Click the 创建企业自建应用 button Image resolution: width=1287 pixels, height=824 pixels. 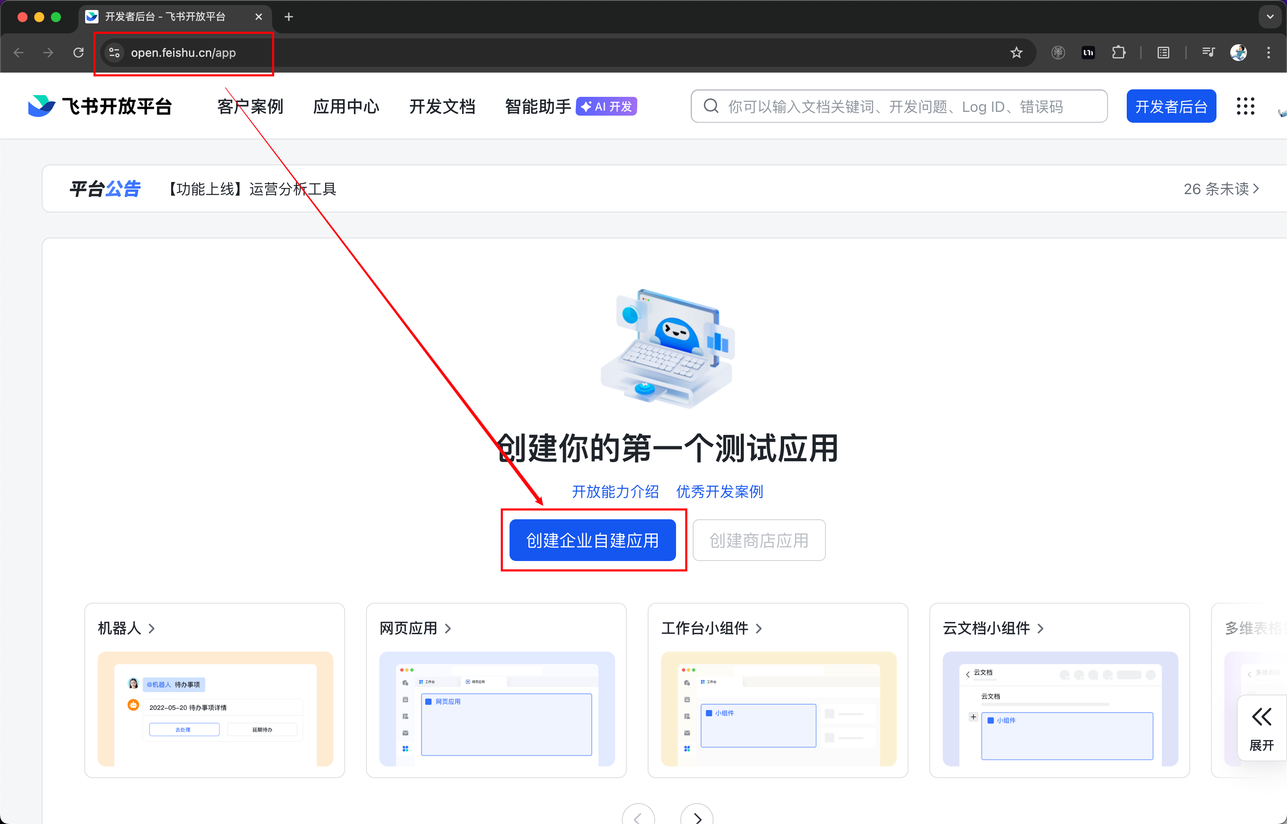click(592, 541)
